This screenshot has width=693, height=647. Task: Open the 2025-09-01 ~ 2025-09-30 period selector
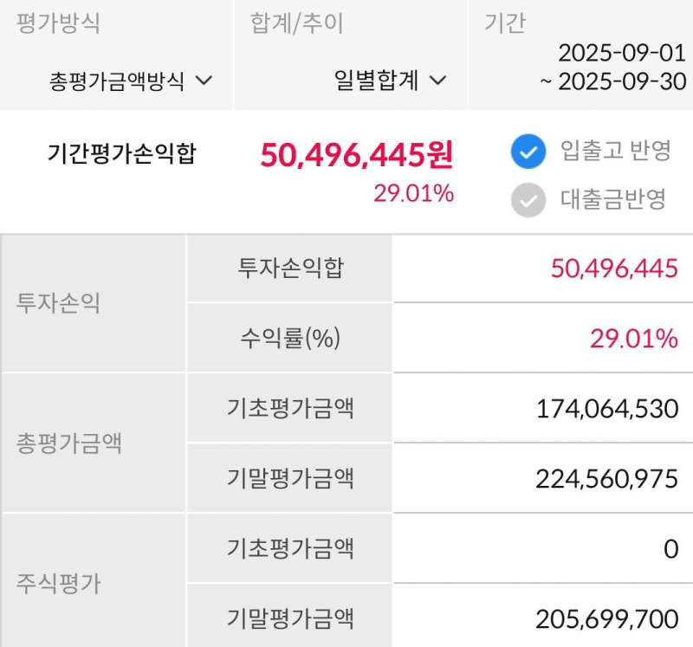[615, 68]
